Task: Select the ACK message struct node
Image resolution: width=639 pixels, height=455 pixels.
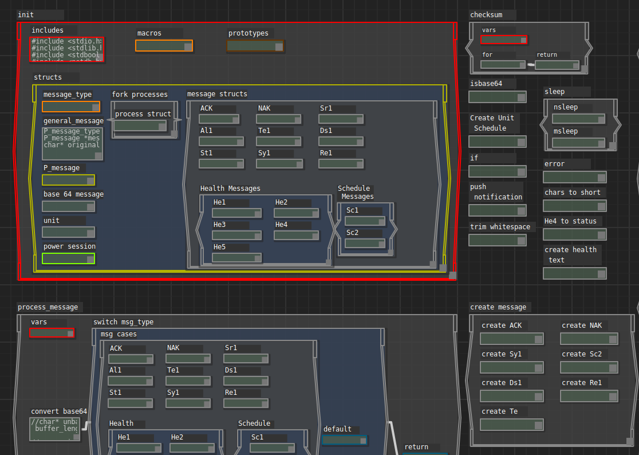Action: click(219, 119)
